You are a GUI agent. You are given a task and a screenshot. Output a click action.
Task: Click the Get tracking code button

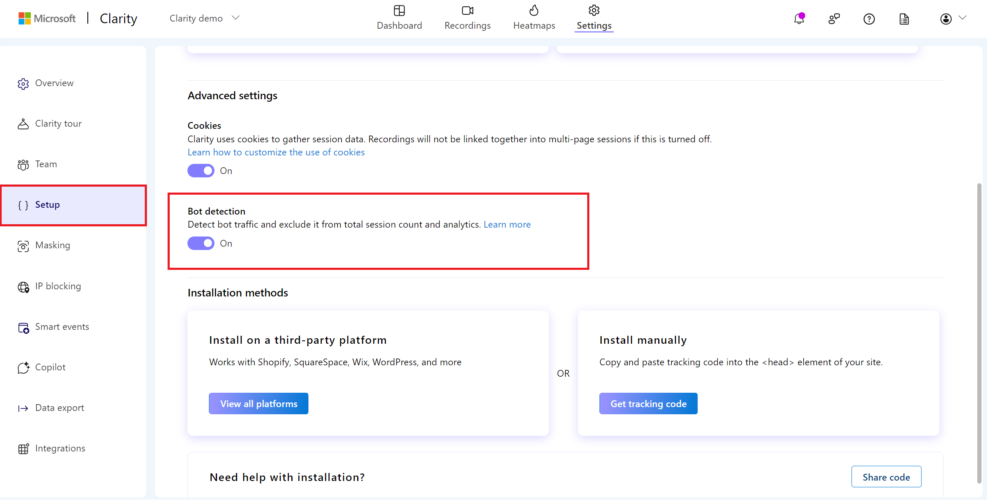pyautogui.click(x=649, y=403)
